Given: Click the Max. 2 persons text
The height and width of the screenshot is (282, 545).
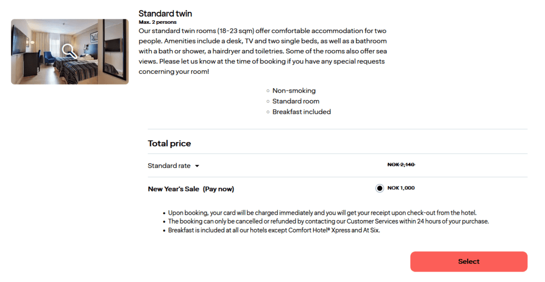Looking at the screenshot, I should point(158,22).
